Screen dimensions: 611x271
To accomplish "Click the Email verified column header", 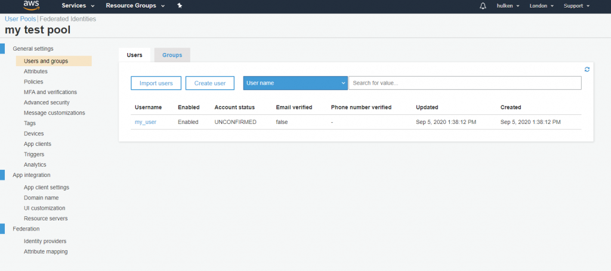I will coord(294,107).
